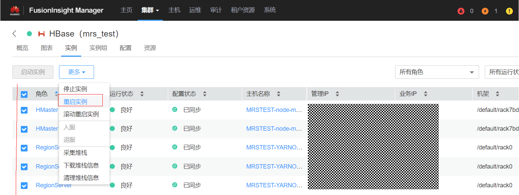This screenshot has width=519, height=195.
Task: Switch to the 实例 tab
Action: point(71,48)
